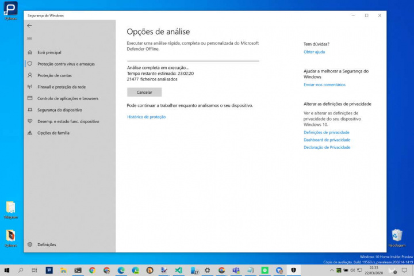Toggle the hamburger navigation menu
Image resolution: width=414 pixels, height=276 pixels.
(29, 39)
